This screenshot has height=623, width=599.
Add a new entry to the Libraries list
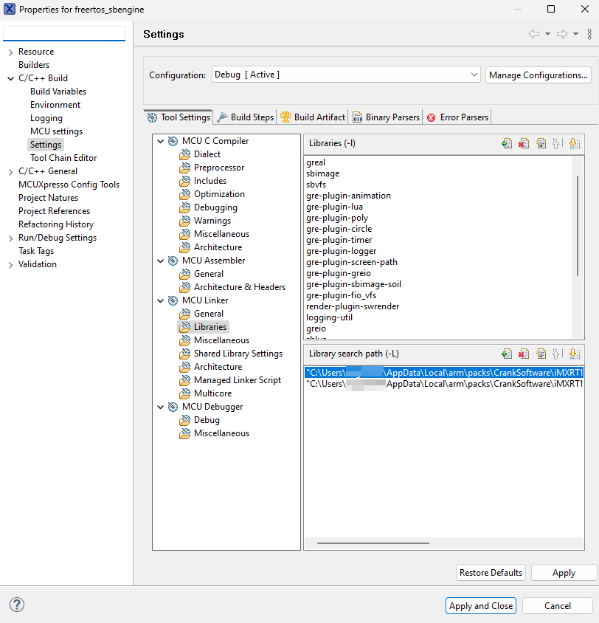pos(507,142)
